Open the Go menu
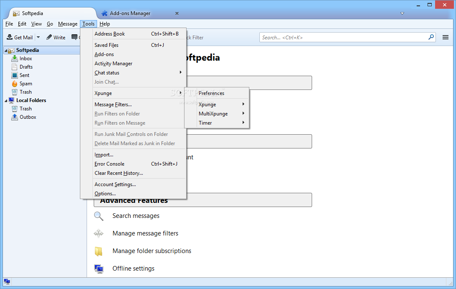 [50, 24]
